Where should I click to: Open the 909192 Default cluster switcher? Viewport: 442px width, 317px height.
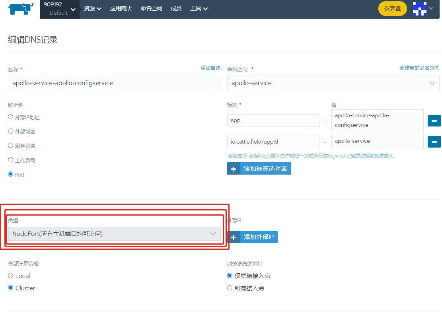pos(60,8)
